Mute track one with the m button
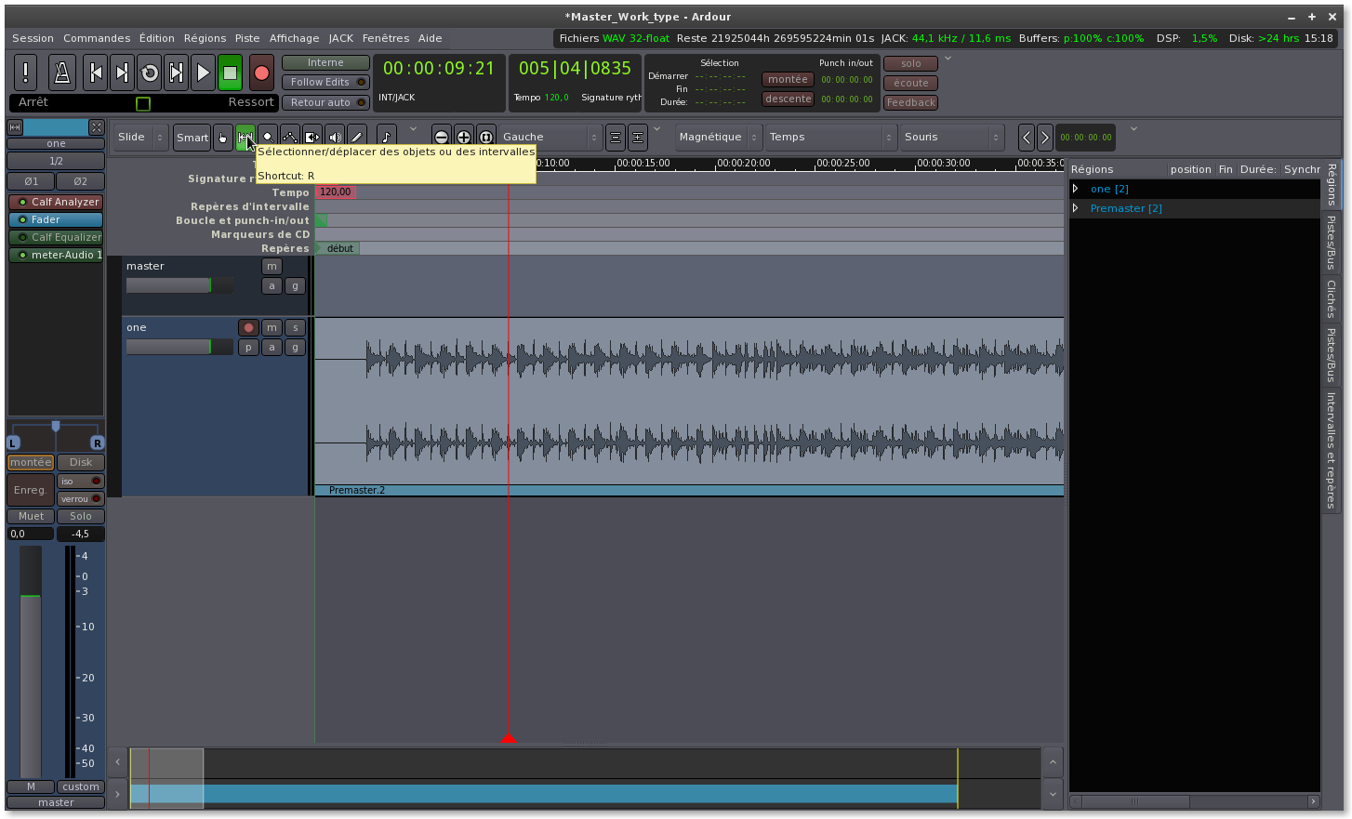This screenshot has height=819, width=1352. [x=272, y=327]
